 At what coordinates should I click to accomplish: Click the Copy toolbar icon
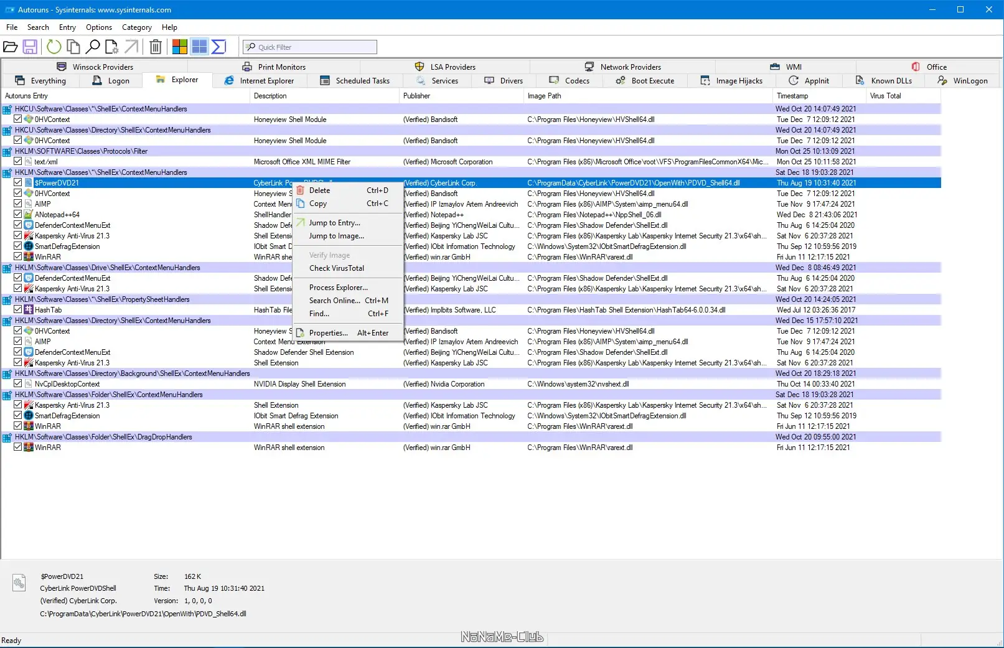click(73, 47)
